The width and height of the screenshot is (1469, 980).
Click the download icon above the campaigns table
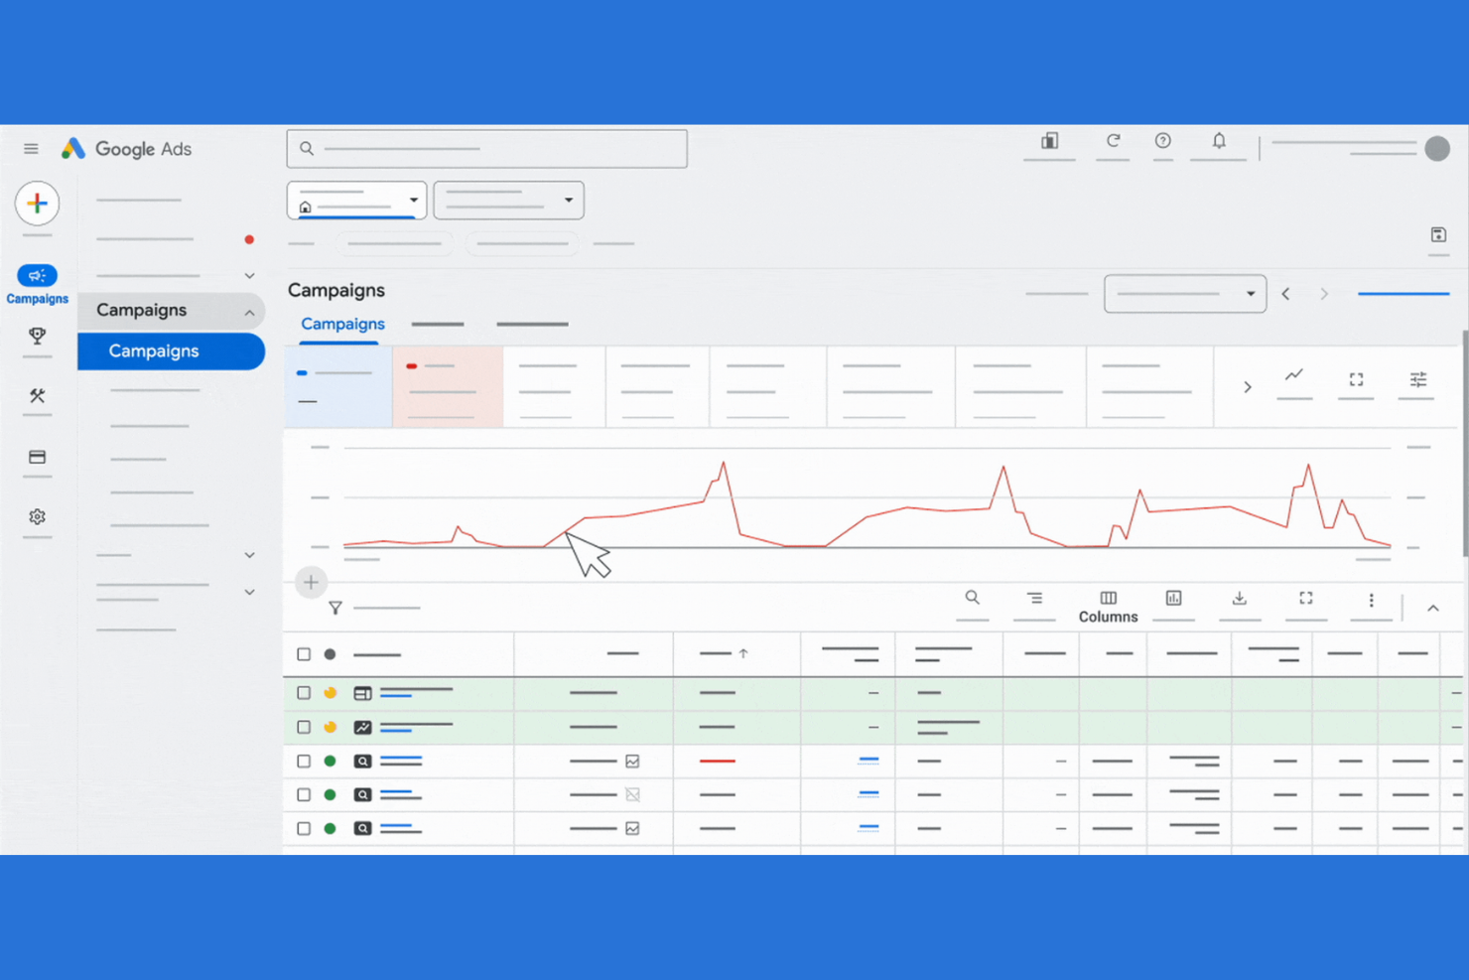[1239, 599]
